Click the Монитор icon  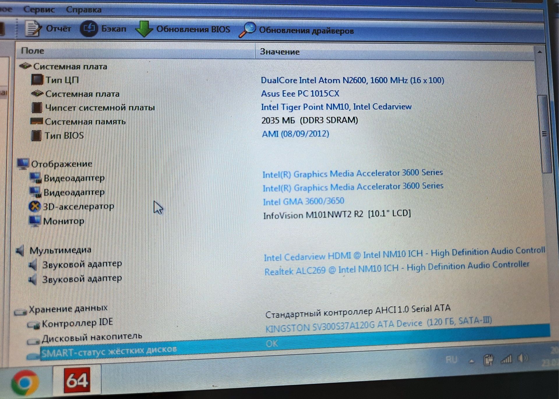pyautogui.click(x=35, y=221)
